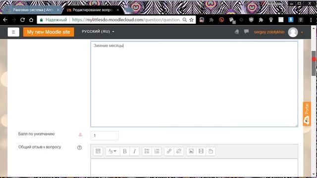Click the scrollbar down arrow
Viewport: 317px width, 178px height.
point(314,174)
